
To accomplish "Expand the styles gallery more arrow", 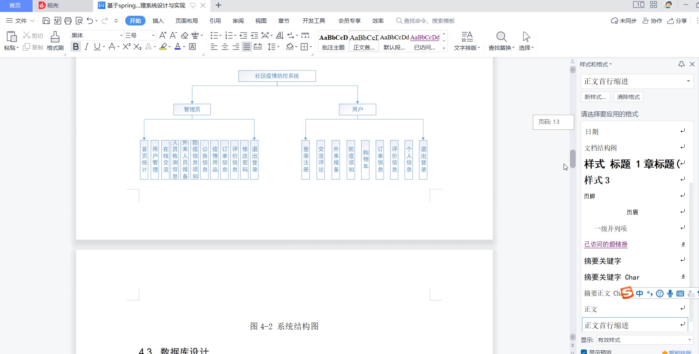I will [x=444, y=48].
